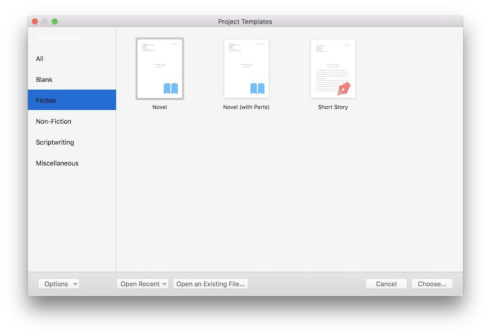Click the 'Short Story' template label
Image resolution: width=491 pixels, height=336 pixels.
(x=333, y=107)
